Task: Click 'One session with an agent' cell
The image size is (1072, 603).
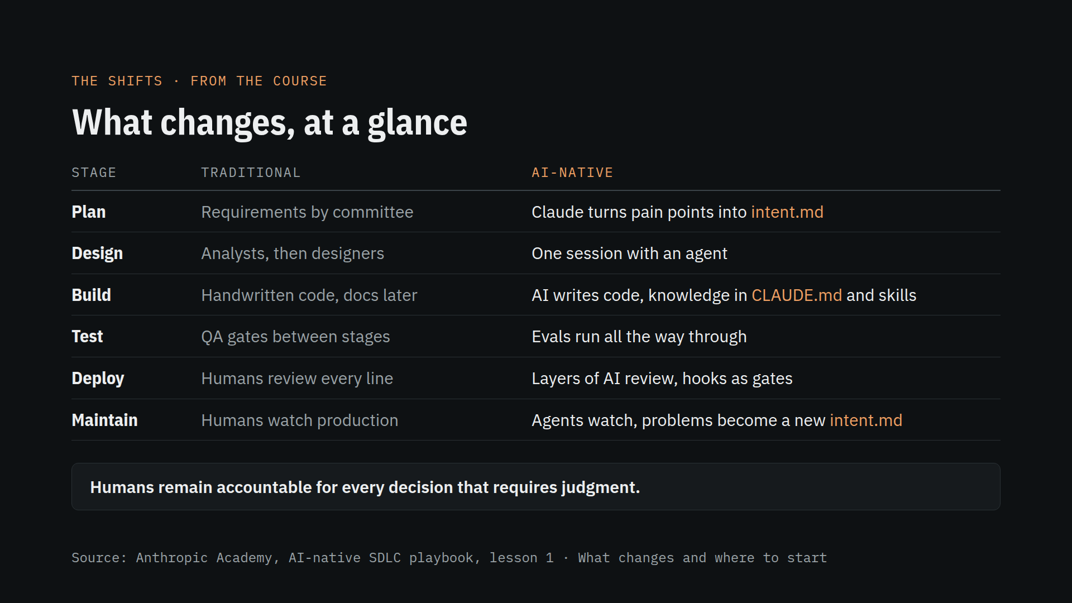Action: (629, 253)
